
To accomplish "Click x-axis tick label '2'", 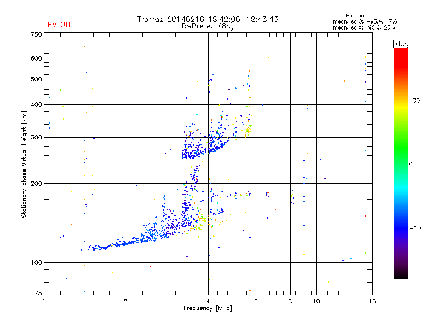I will tap(126, 301).
